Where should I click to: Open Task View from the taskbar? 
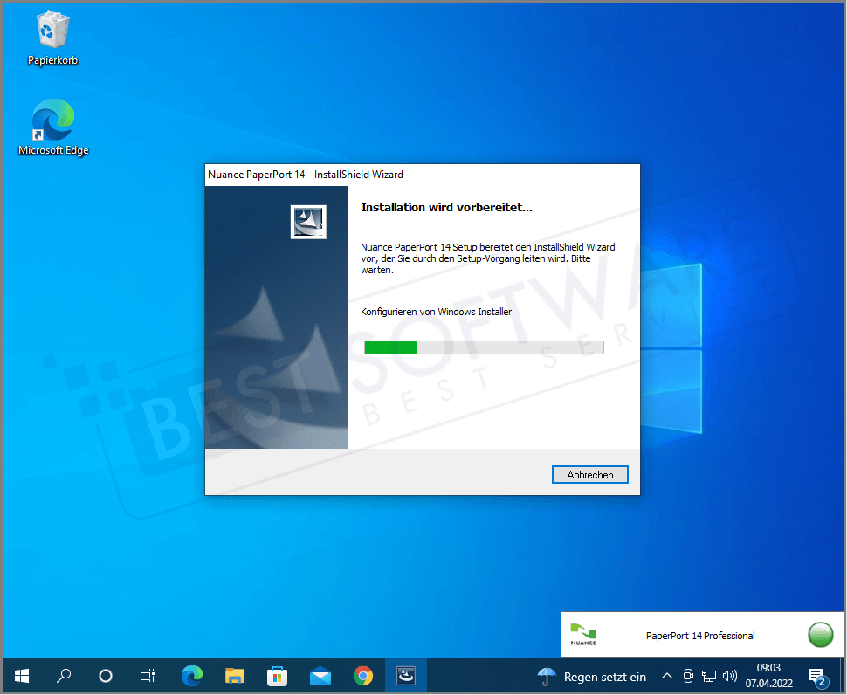pyautogui.click(x=147, y=676)
